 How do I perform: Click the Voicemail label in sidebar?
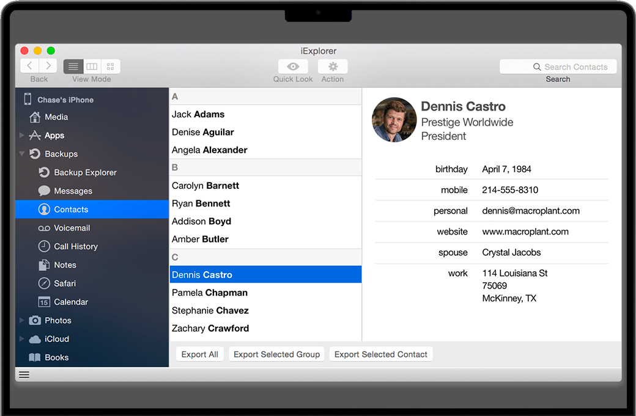(72, 228)
